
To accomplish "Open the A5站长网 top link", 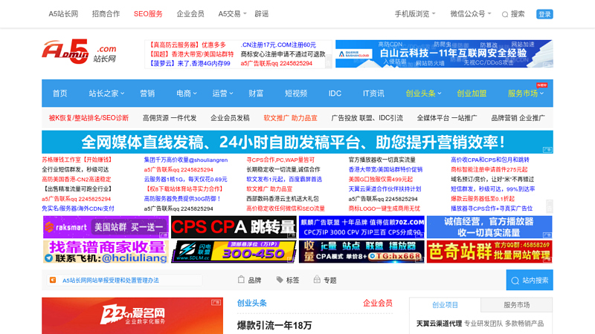I will click(63, 14).
